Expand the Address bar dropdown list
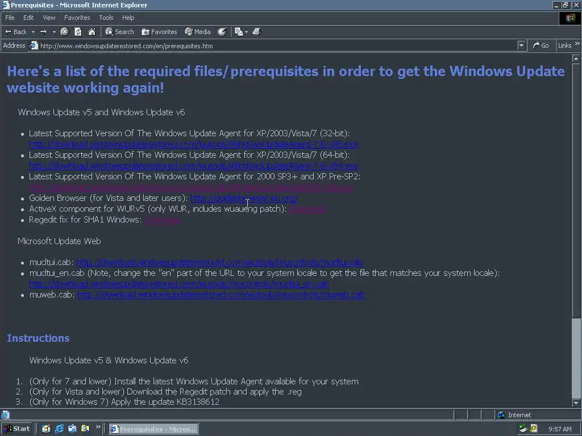The image size is (582, 436). pyautogui.click(x=522, y=45)
